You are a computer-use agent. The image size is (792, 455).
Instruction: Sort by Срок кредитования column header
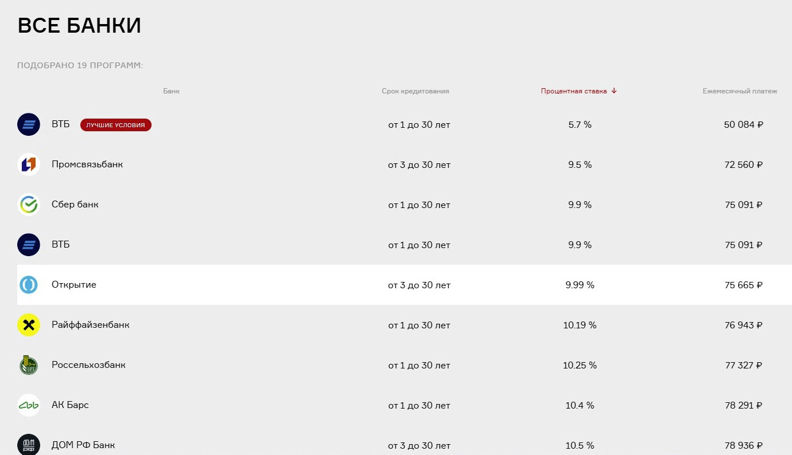tap(416, 91)
